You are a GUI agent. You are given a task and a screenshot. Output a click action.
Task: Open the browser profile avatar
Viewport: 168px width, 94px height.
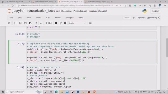pyautogui.click(x=160, y=5)
